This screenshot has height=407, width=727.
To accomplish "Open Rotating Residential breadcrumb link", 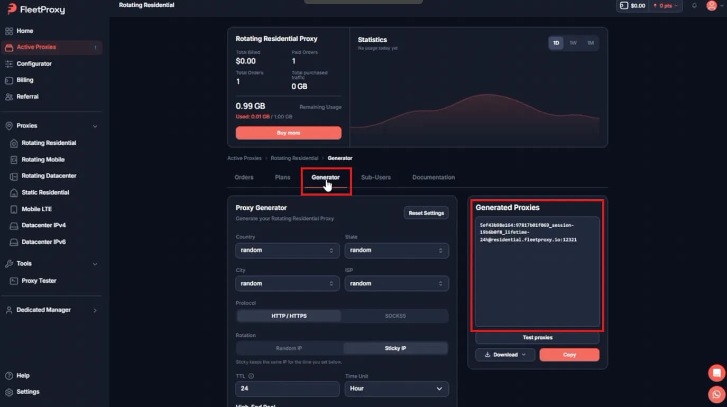I will [295, 158].
